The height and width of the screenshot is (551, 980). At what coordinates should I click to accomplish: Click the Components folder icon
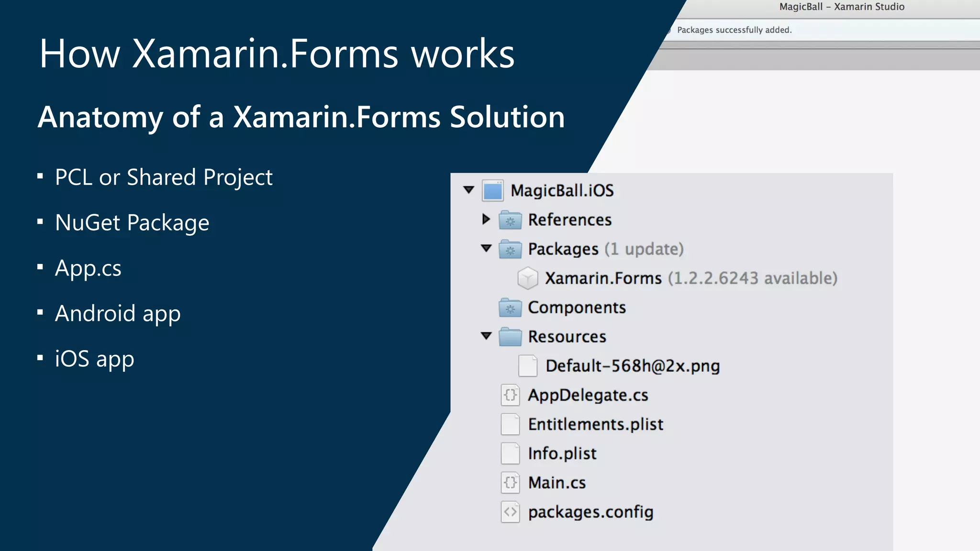[510, 308]
